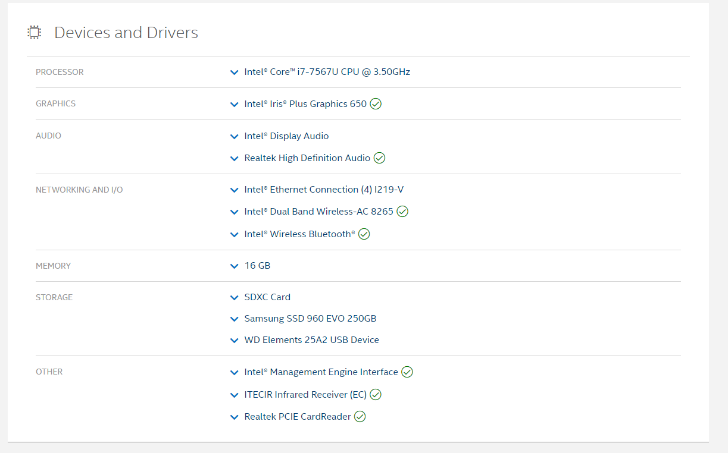Click the Intel Iris Plus Graphics 650 text
The image size is (728, 453).
click(x=305, y=104)
